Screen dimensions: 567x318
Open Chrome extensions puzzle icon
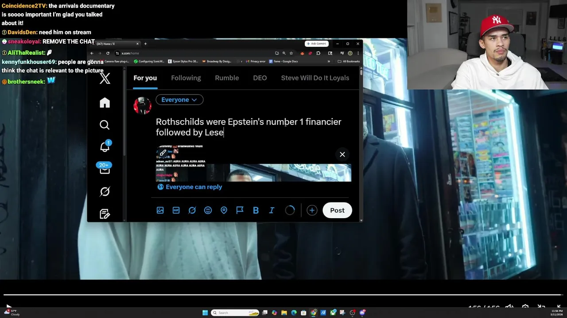coord(318,53)
